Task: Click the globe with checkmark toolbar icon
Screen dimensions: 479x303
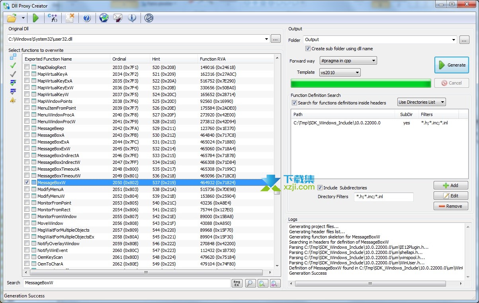Action: (x=104, y=18)
